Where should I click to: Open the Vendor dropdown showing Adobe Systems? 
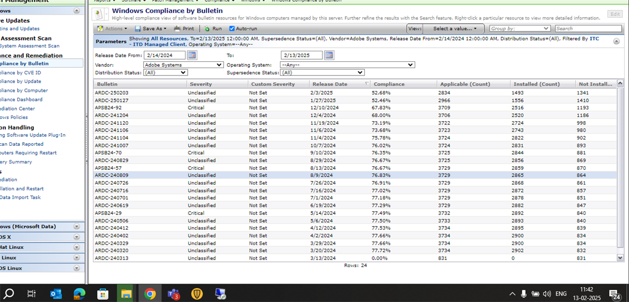point(183,65)
